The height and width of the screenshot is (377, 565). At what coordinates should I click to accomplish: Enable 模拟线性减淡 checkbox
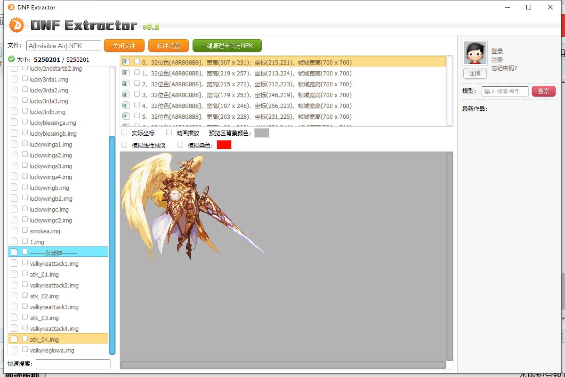[x=125, y=145]
